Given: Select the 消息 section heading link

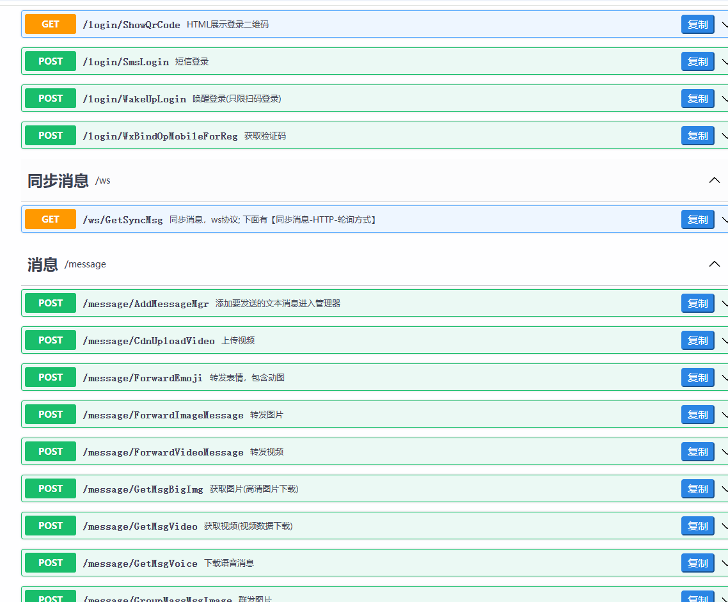Looking at the screenshot, I should pos(43,265).
